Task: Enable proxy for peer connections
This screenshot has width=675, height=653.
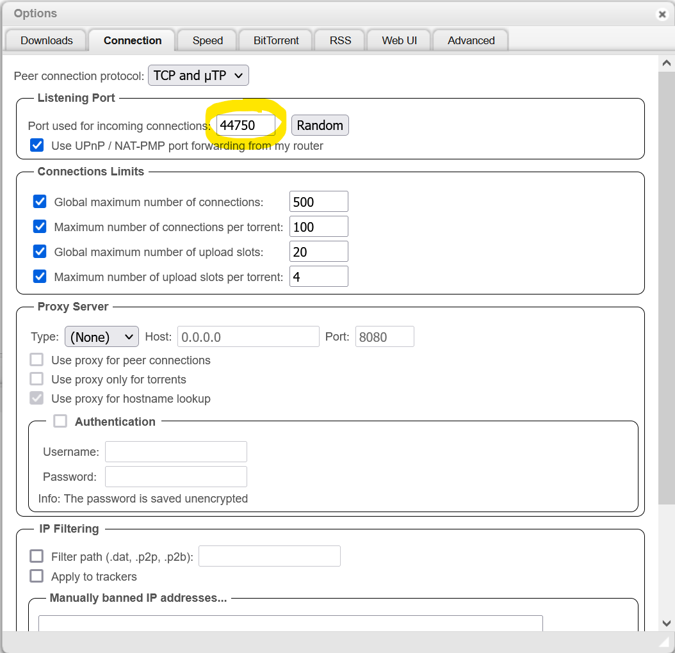Action: click(37, 359)
